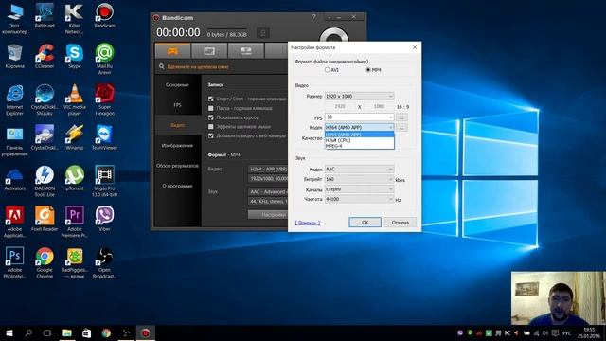
Task: Open the FPS 30 dropdown
Action: pyautogui.click(x=360, y=117)
